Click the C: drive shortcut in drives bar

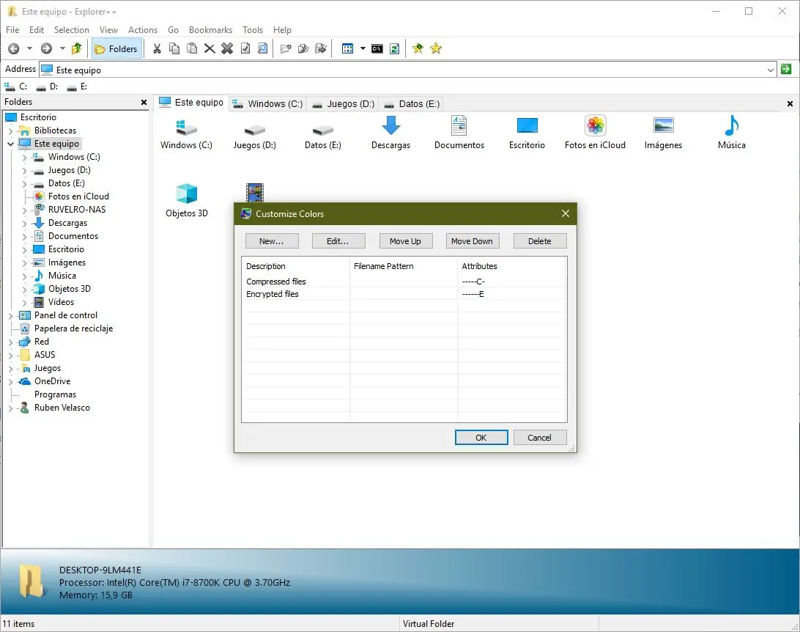(16, 87)
